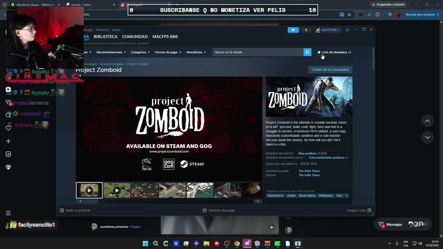The image size is (443, 249).
Task: Open File Explorer from taskbar
Action: [206, 243]
